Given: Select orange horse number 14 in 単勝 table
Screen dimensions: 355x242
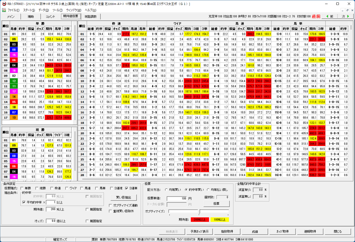Looking at the screenshot, I should tap(14, 96).
